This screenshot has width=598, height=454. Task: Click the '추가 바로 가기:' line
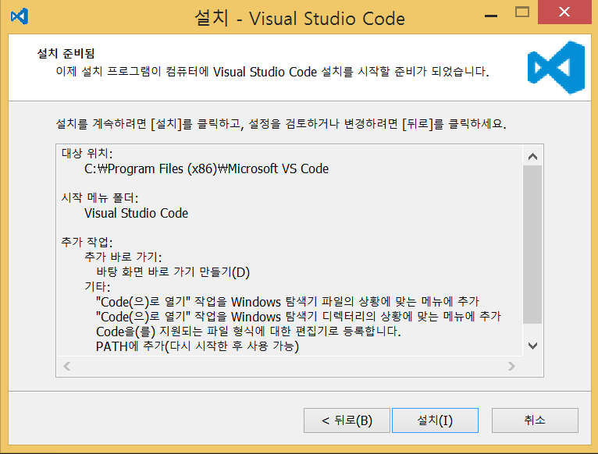point(123,257)
